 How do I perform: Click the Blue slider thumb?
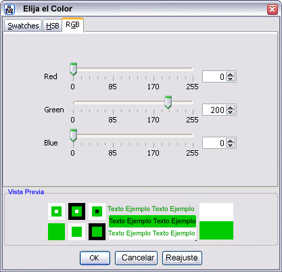[73, 135]
